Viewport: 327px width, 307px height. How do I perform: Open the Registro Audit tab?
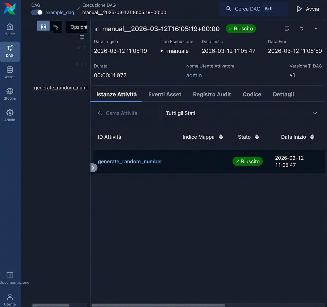tap(212, 94)
